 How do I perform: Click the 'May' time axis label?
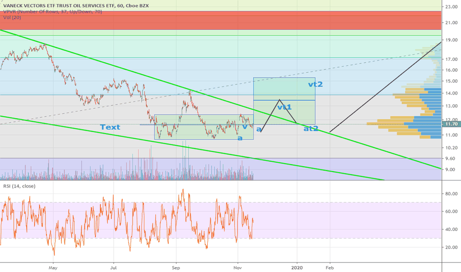point(53,268)
